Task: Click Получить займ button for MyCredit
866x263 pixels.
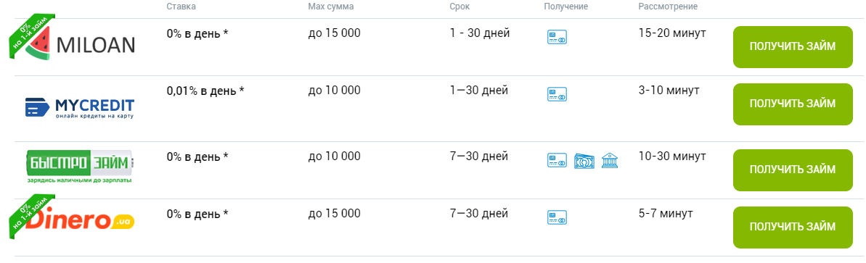Action: [x=793, y=104]
